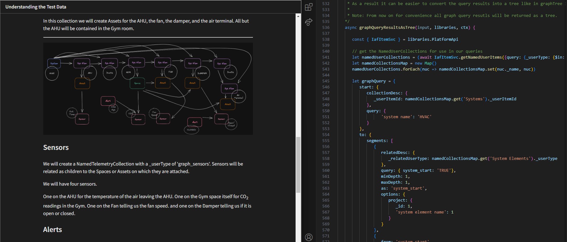Open the Accounts profile icon
Viewport: 567px width, 242px height.
coord(309,237)
